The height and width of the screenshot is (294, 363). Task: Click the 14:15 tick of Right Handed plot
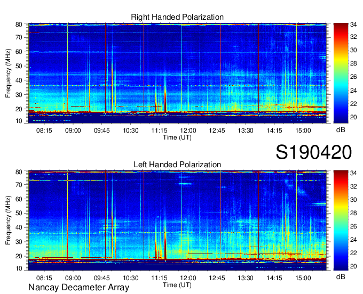274,130
